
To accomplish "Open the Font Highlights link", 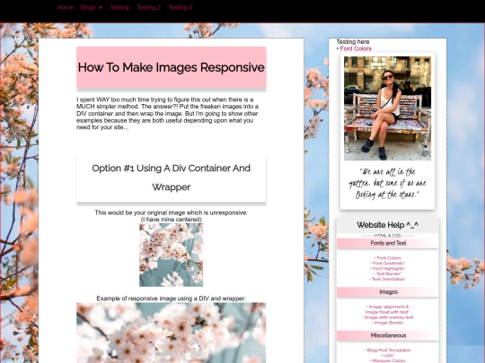I will click(x=389, y=269).
